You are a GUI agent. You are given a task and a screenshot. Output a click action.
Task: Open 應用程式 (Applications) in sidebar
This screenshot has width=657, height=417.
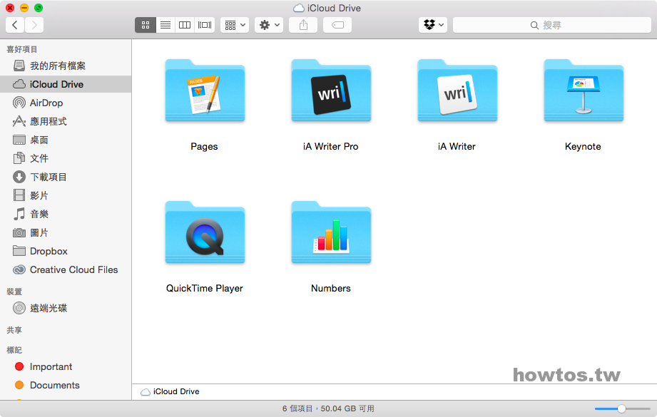(x=66, y=121)
